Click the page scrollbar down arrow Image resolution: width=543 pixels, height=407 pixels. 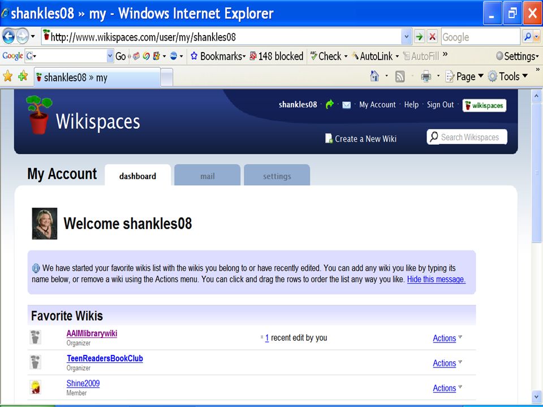coord(536,397)
